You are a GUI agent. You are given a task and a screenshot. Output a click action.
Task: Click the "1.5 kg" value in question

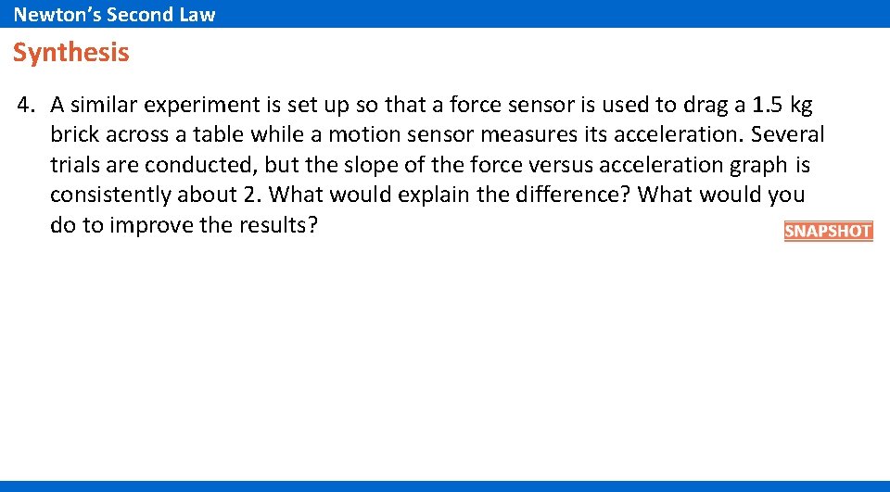(782, 105)
